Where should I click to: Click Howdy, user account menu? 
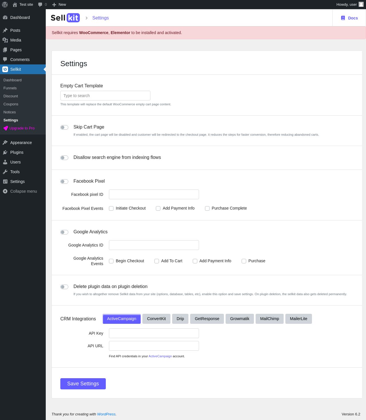click(x=350, y=5)
